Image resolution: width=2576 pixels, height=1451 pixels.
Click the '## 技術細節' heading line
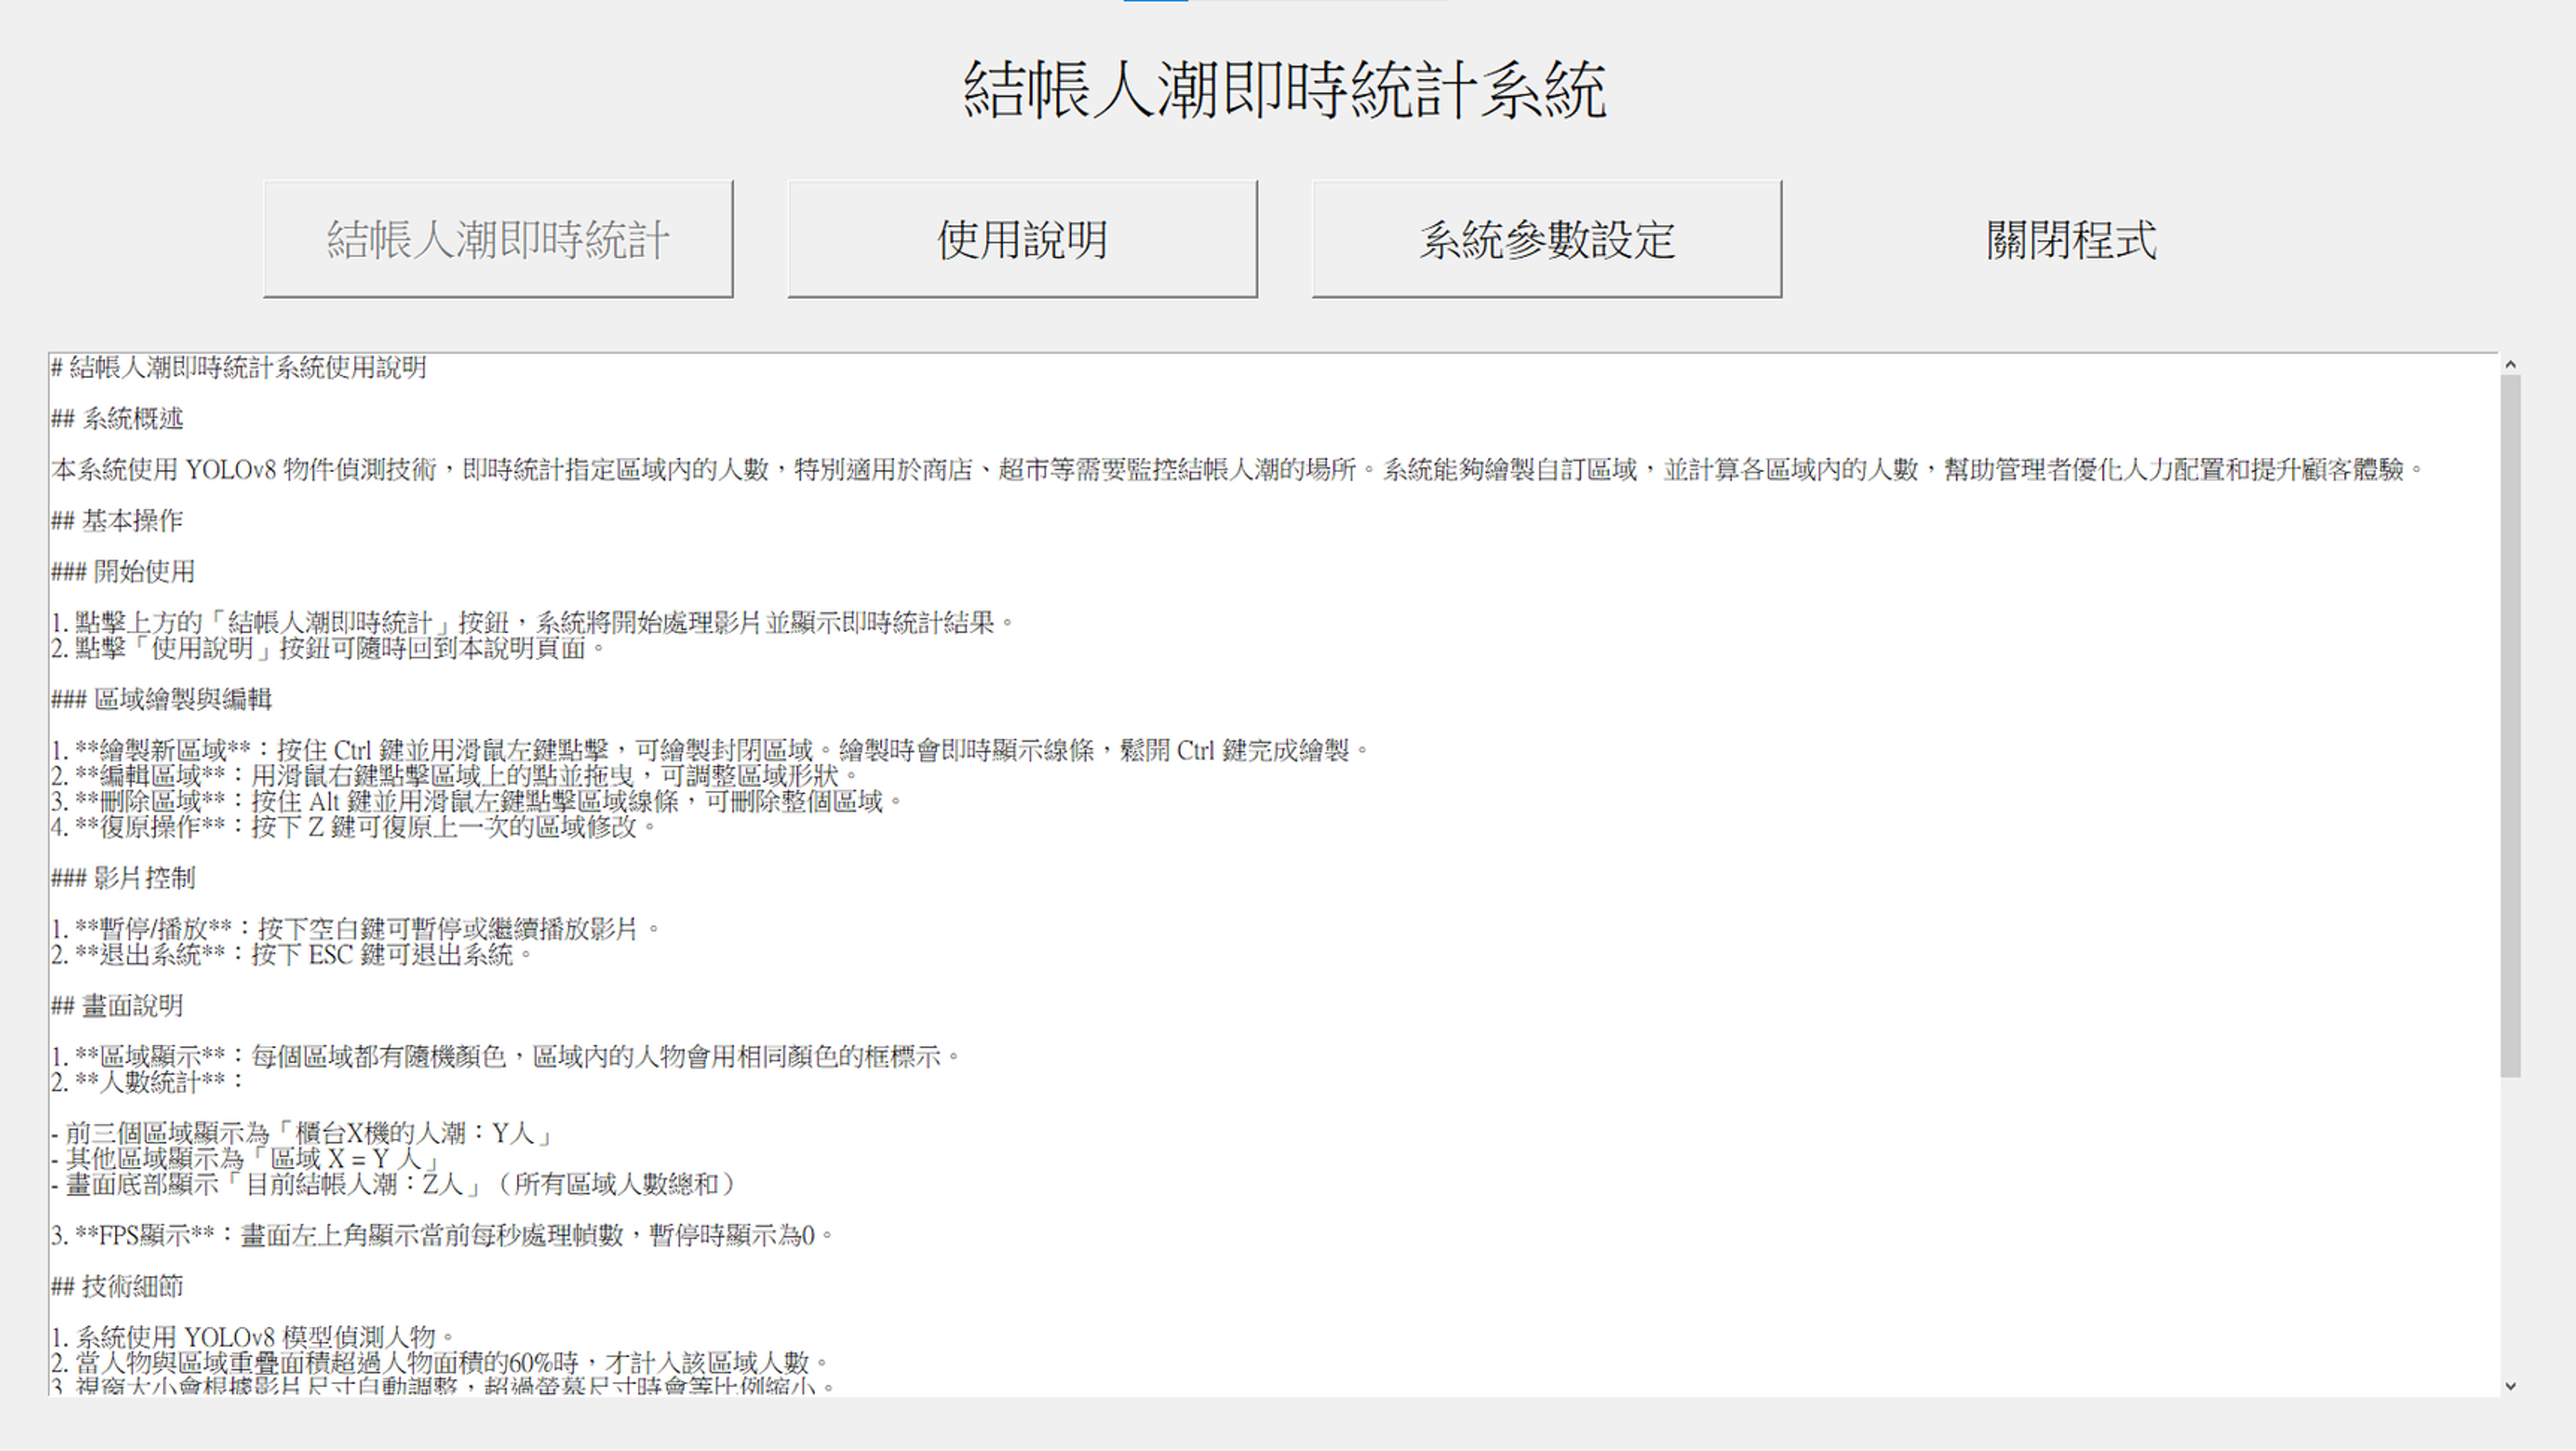click(117, 1287)
